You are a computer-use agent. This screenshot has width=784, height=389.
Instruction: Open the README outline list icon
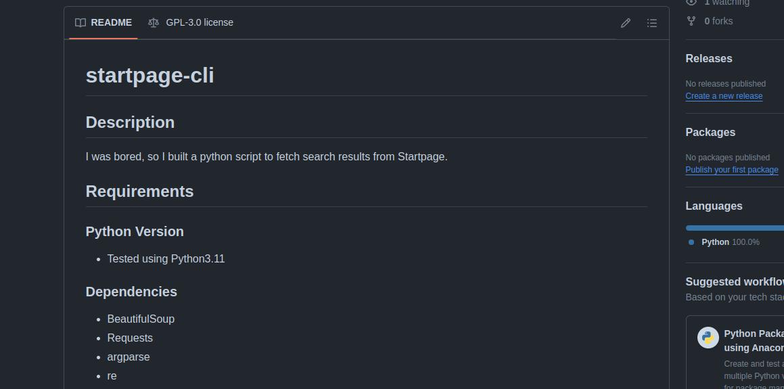[x=652, y=23]
